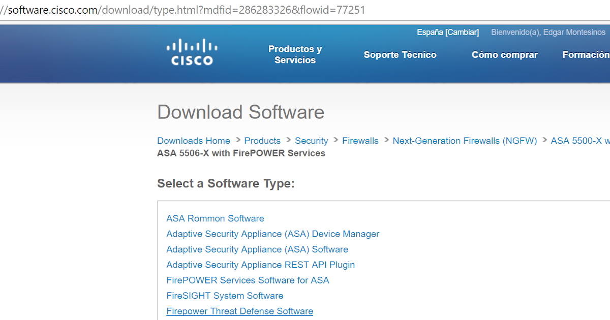Open the Soporte Técnico menu

pos(400,54)
